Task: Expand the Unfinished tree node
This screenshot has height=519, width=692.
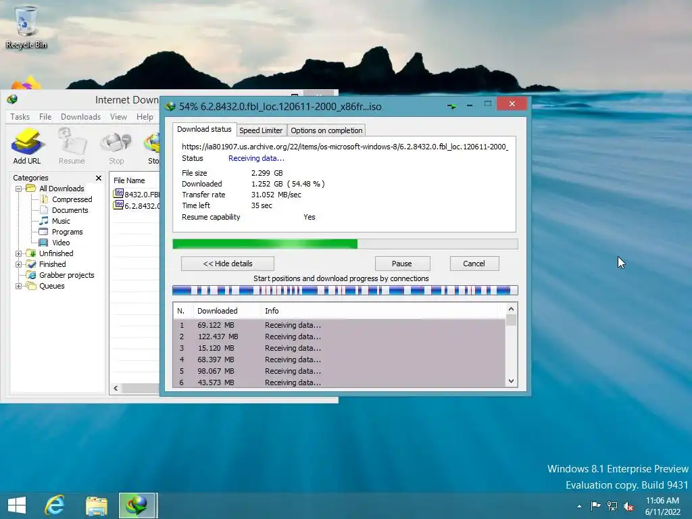Action: tap(18, 253)
